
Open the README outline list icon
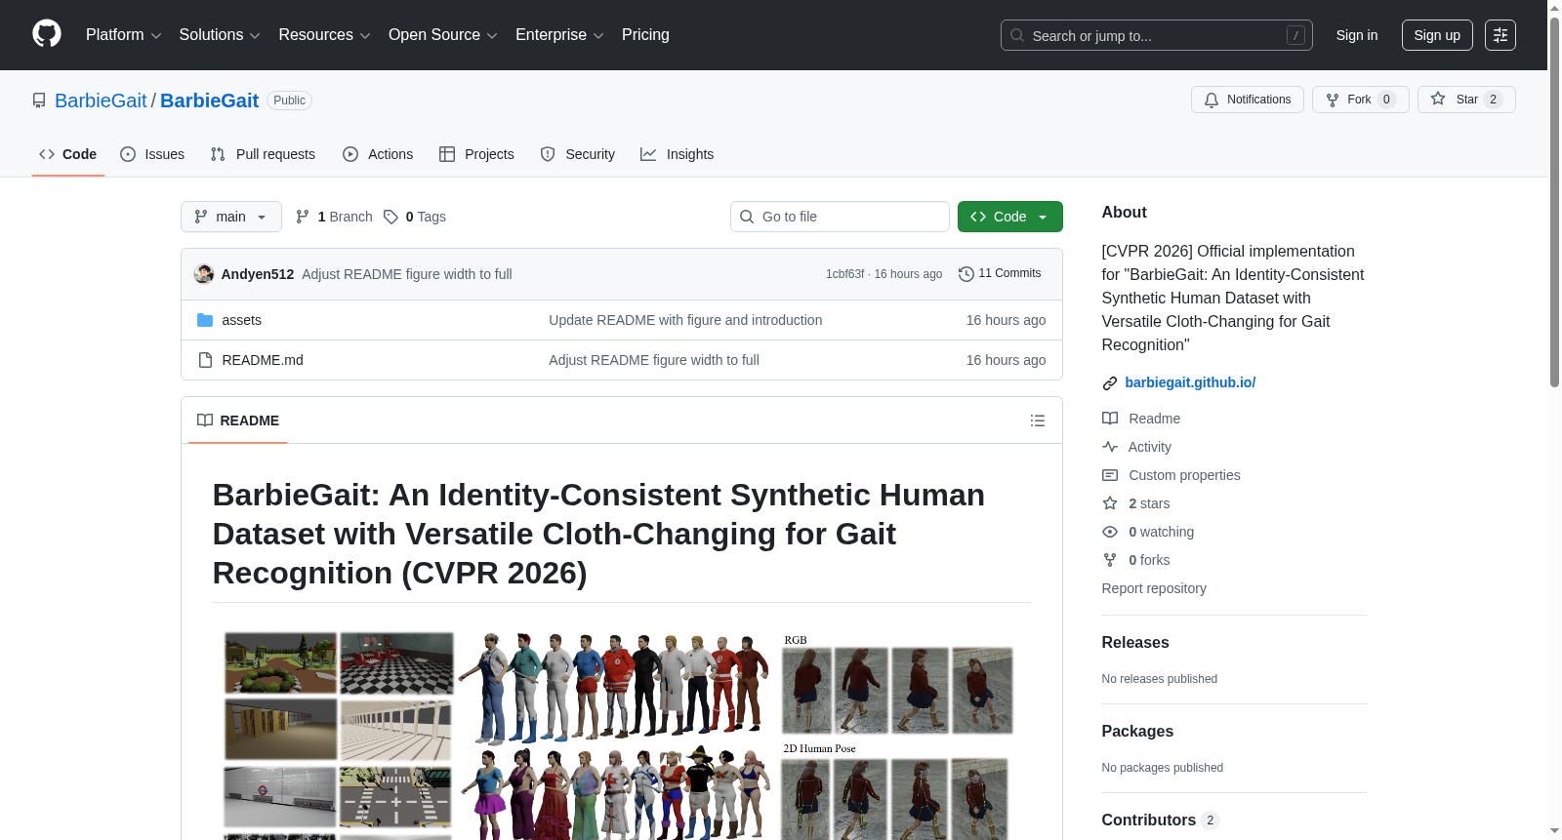click(x=1038, y=420)
